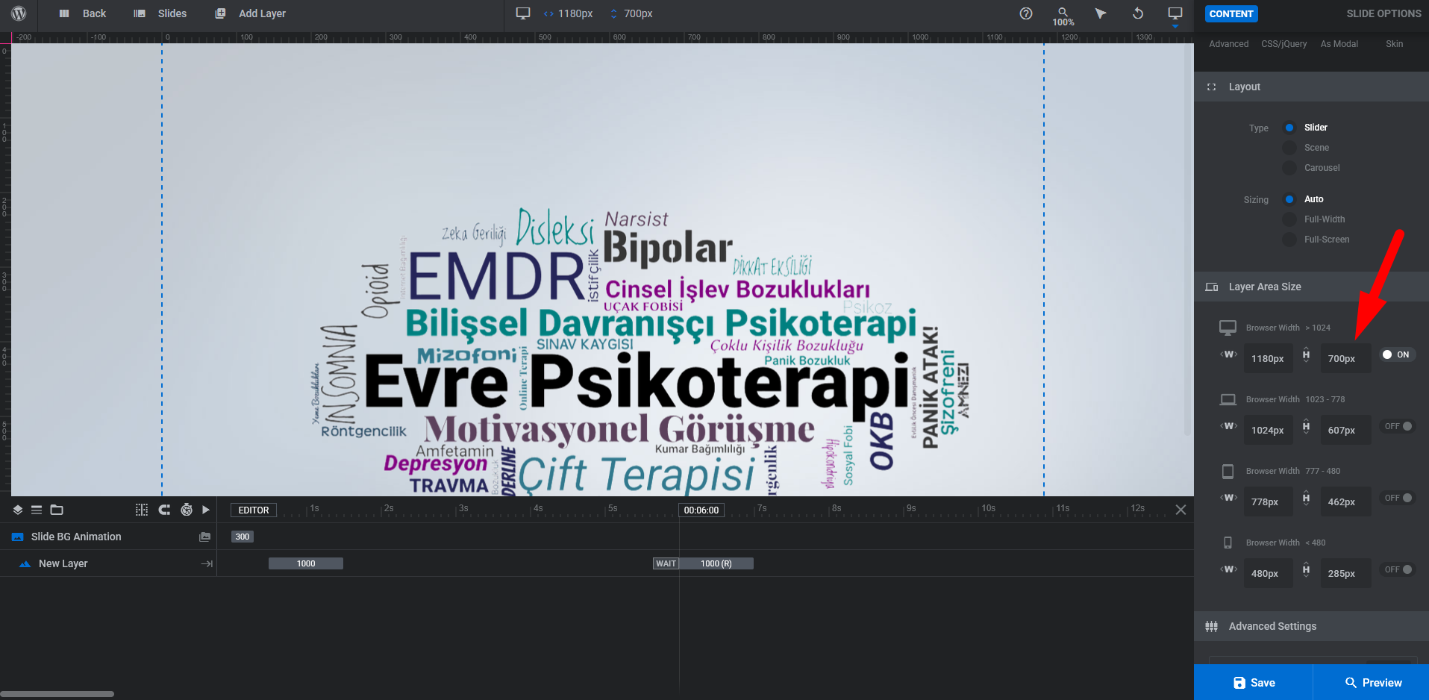Open the CSS/jQuery sub-tab
This screenshot has height=700, width=1429.
click(1284, 44)
